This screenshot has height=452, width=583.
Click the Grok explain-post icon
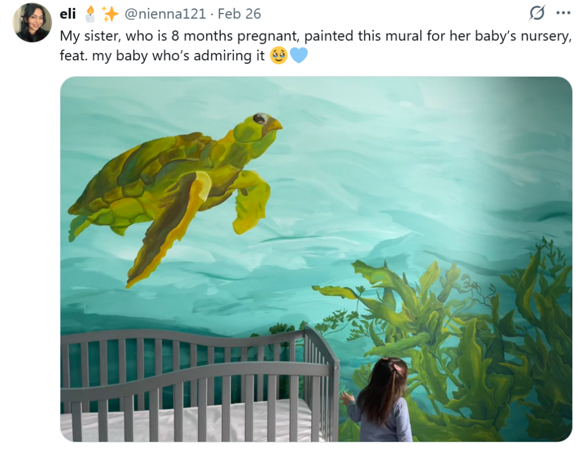(537, 13)
